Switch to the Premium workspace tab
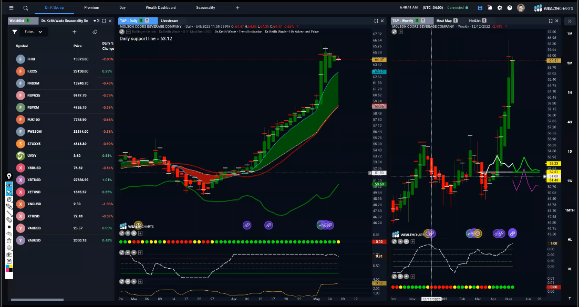 91,8
